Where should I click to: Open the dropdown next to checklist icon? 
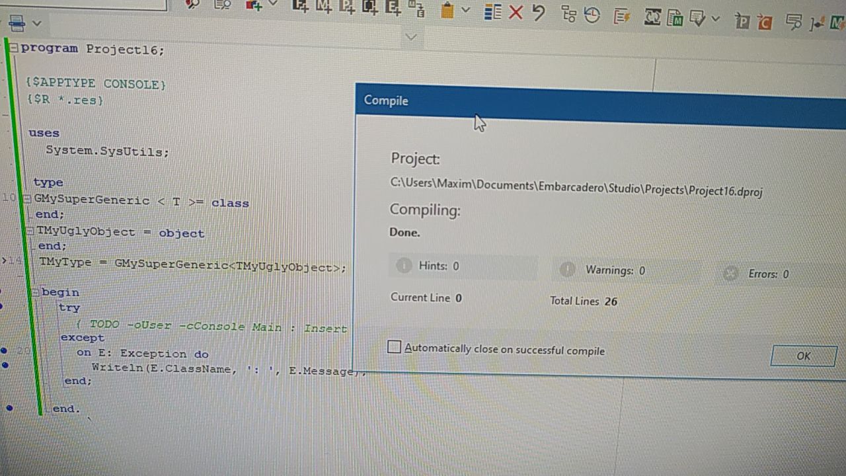[715, 19]
